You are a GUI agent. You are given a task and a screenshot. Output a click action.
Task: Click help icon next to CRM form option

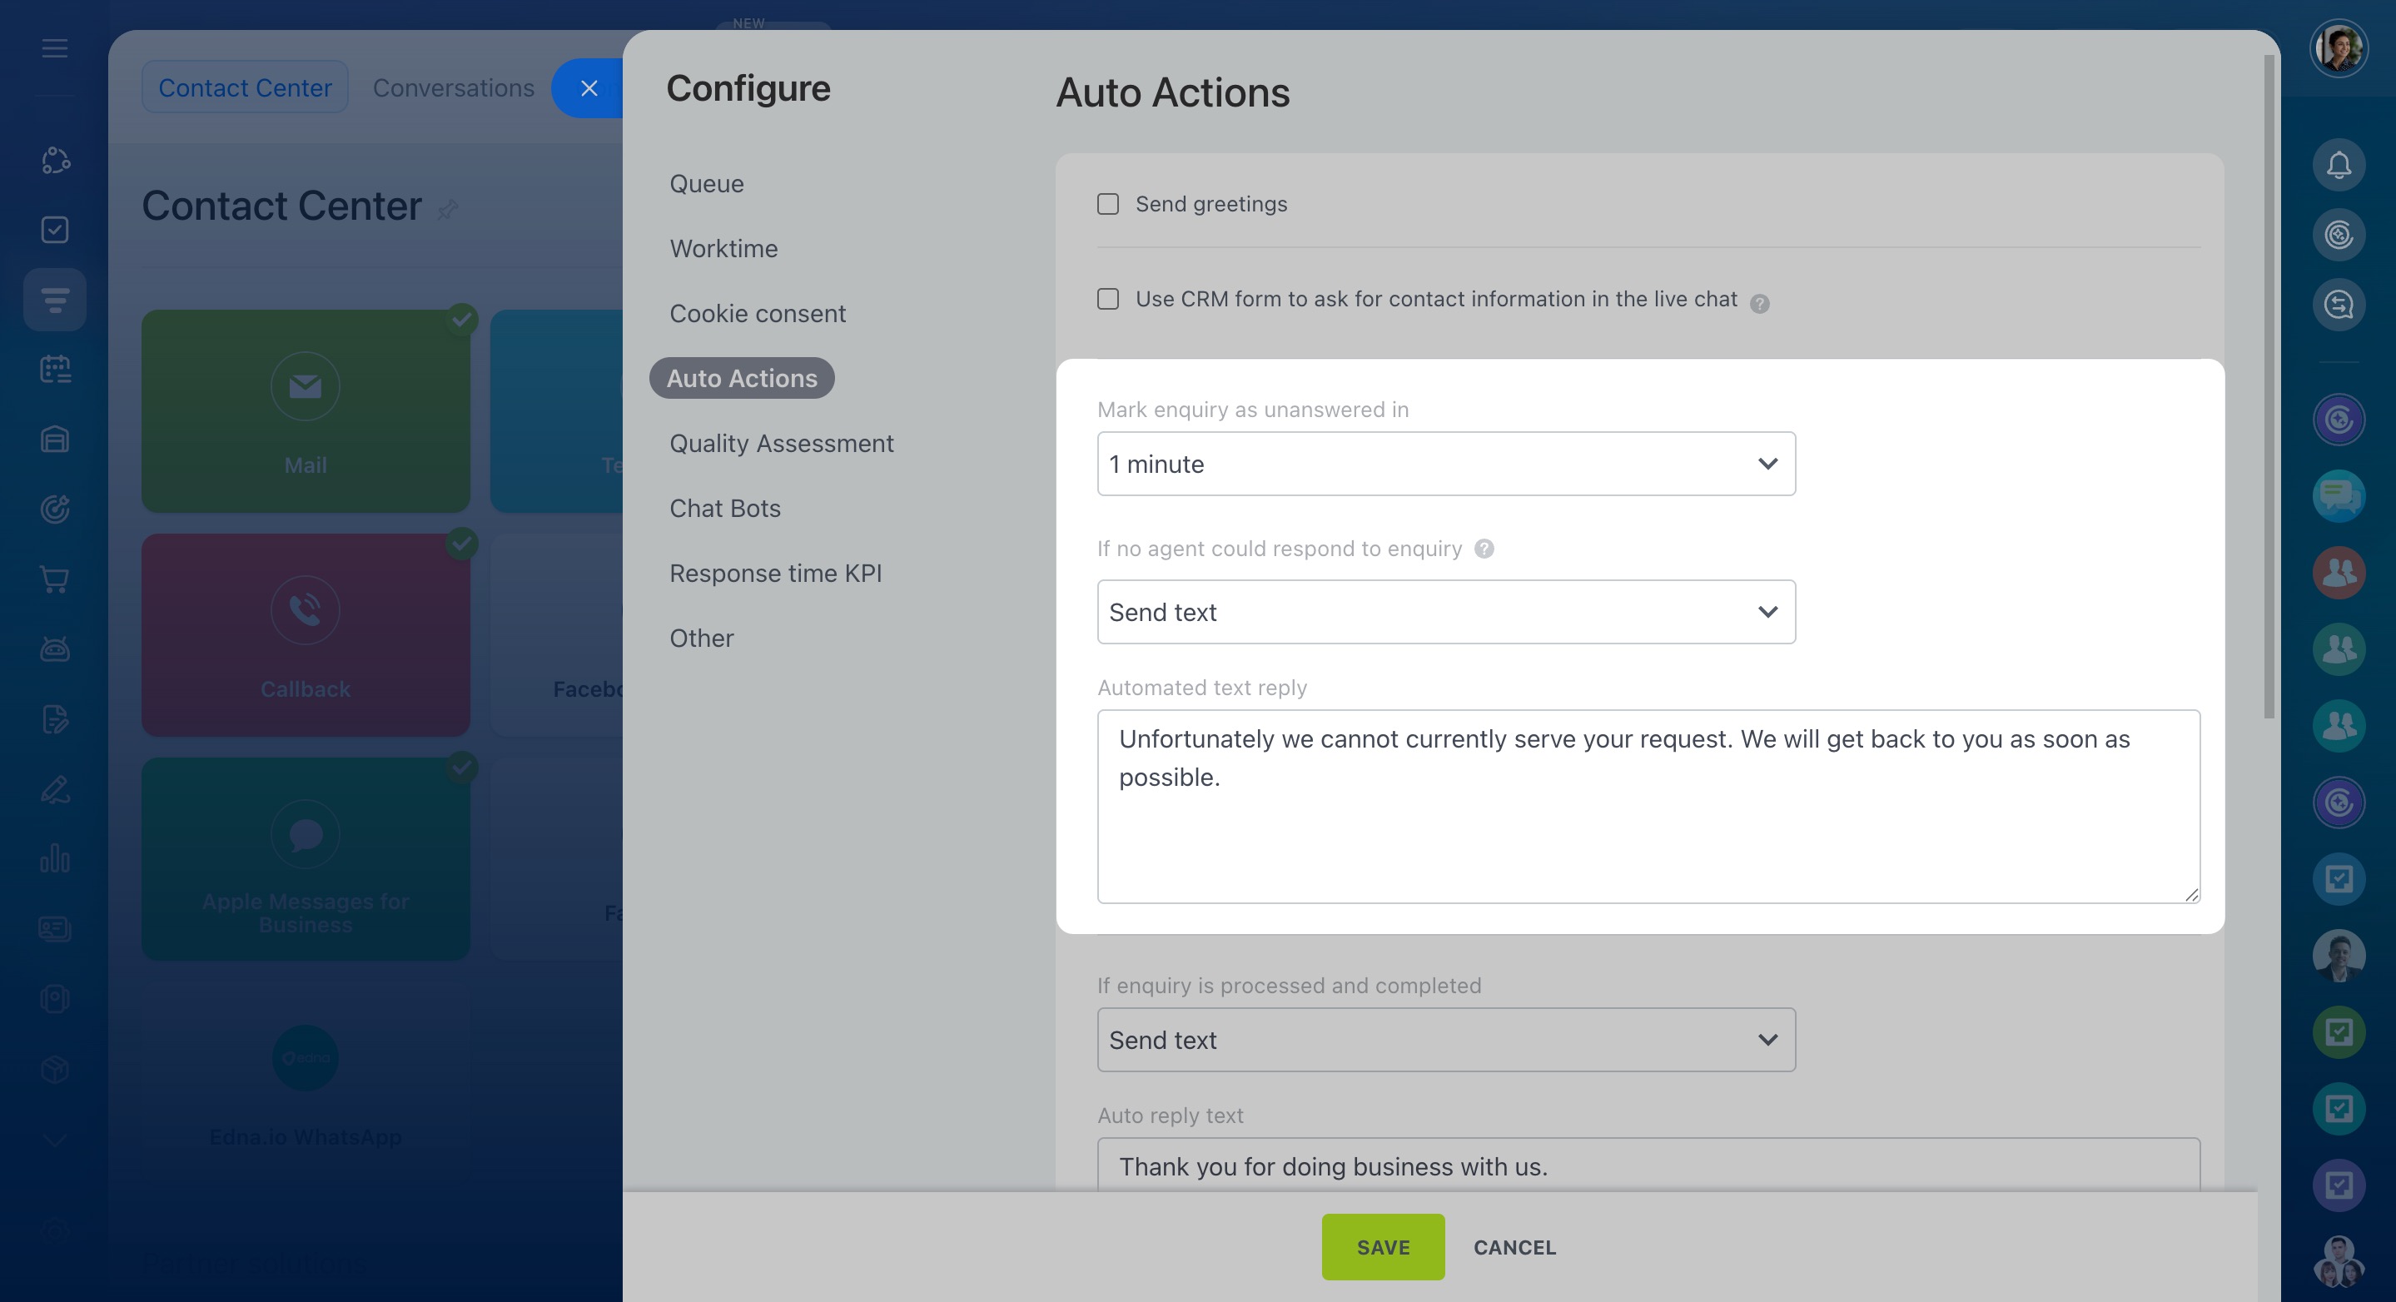(x=1759, y=303)
